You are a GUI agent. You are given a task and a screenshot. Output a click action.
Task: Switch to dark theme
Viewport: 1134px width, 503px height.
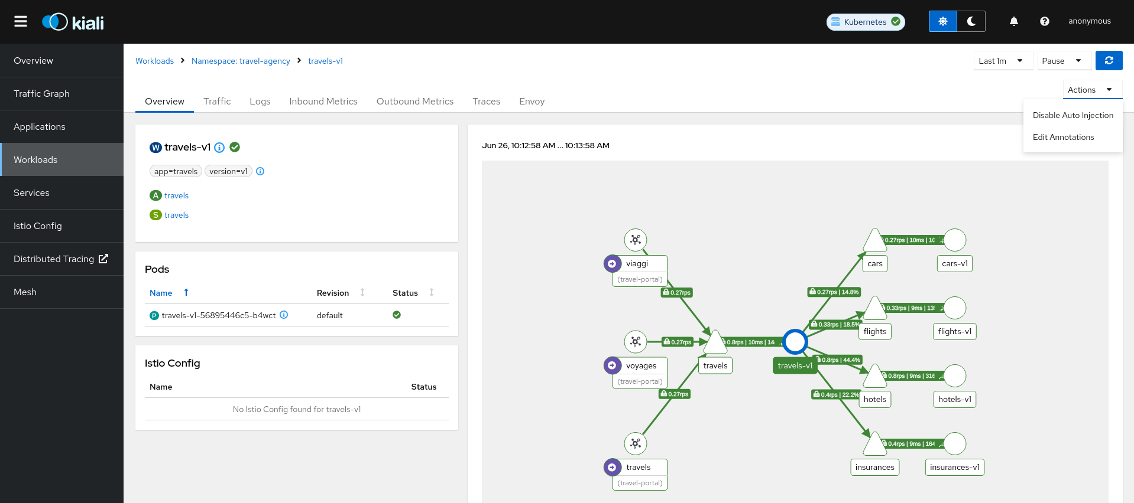[971, 21]
